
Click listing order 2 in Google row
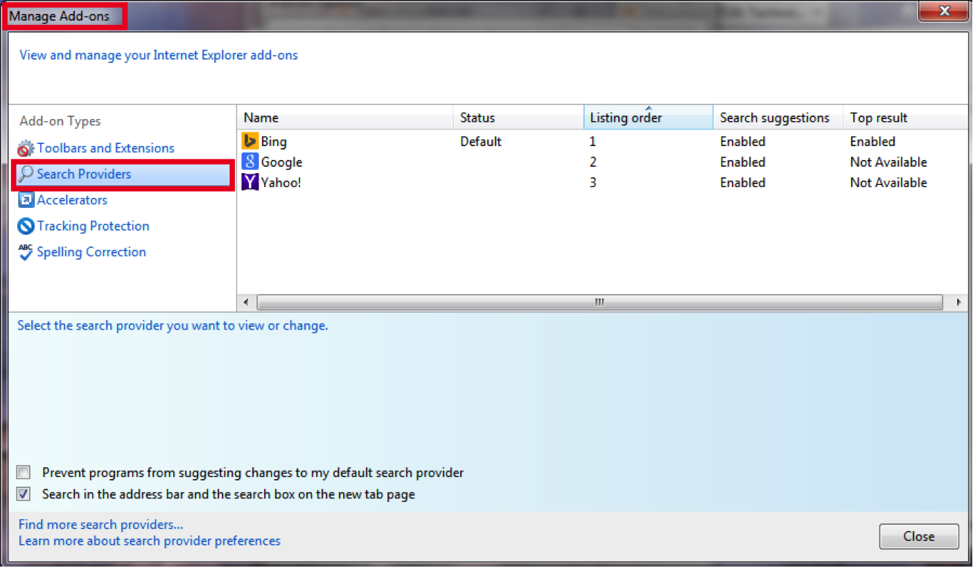pyautogui.click(x=593, y=162)
